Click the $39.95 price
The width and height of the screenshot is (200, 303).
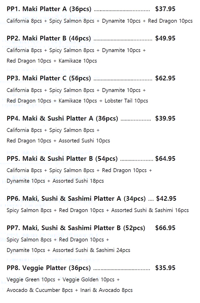165,119
